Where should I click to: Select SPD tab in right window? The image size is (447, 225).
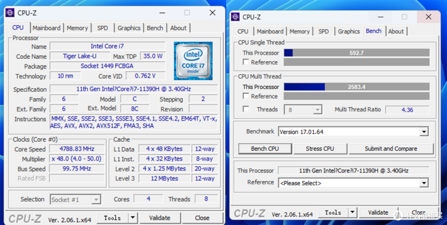coord(324,31)
